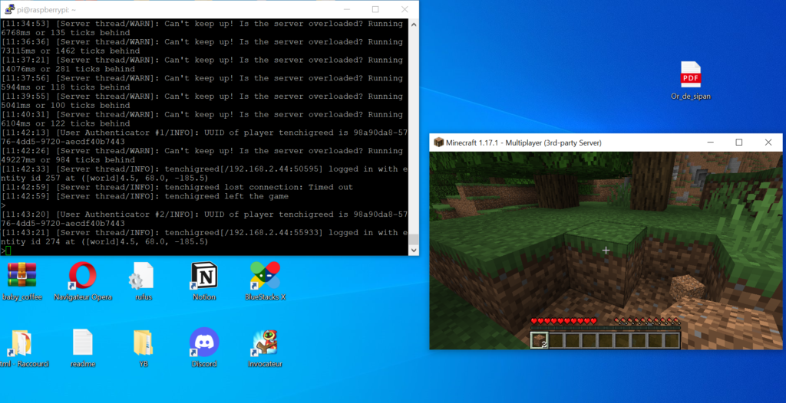
Task: Select the html Raccourci folder shortcut
Action: (21, 343)
